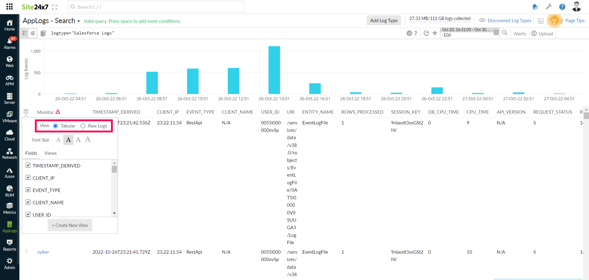Screen dimensions: 589x280
Task: Click the Create New View button
Action: tap(70, 225)
